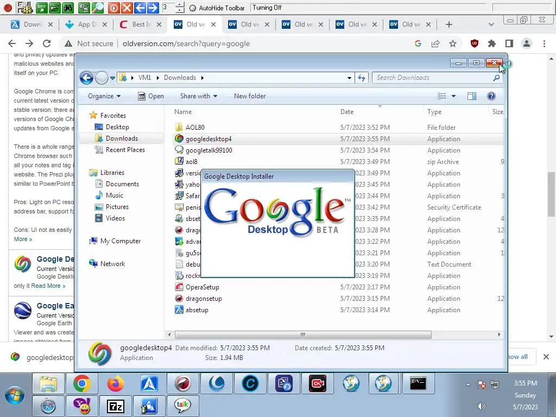Open the Share with menu
The height and width of the screenshot is (417, 556).
[x=199, y=96]
